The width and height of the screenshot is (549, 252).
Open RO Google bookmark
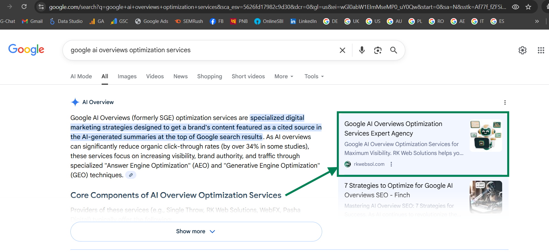[436, 21]
